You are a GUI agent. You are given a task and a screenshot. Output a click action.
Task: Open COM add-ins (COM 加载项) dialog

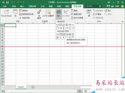[x=48, y=13]
